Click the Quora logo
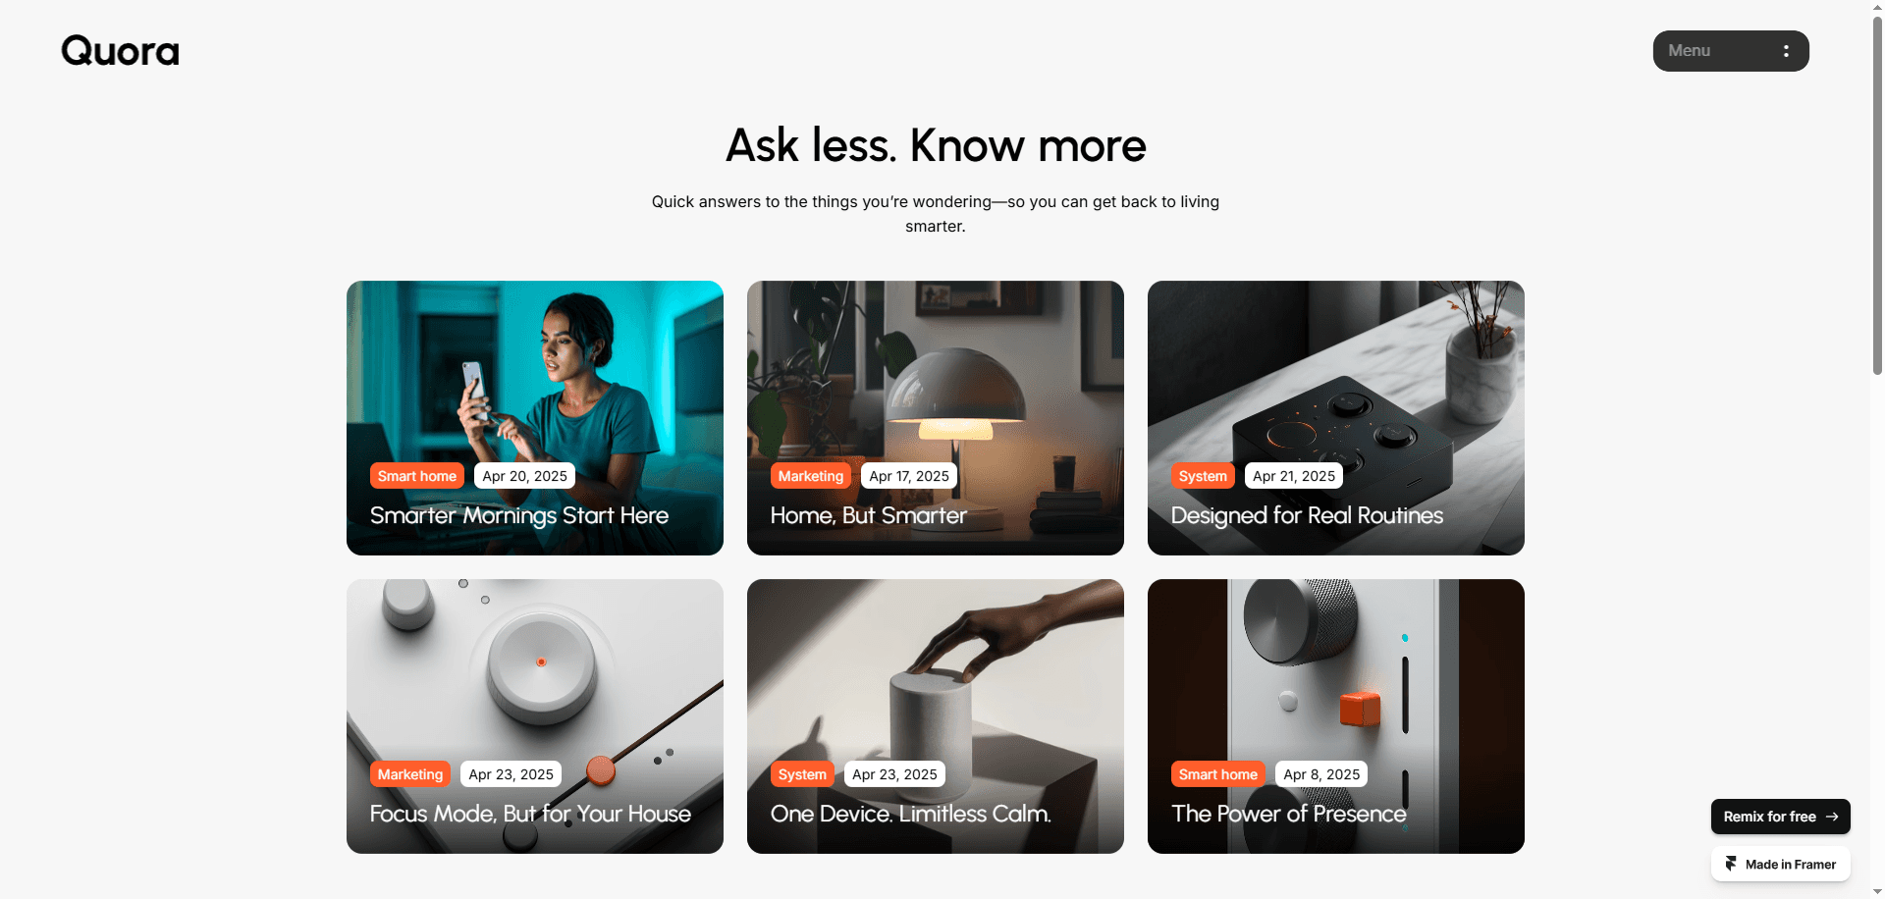 [120, 51]
